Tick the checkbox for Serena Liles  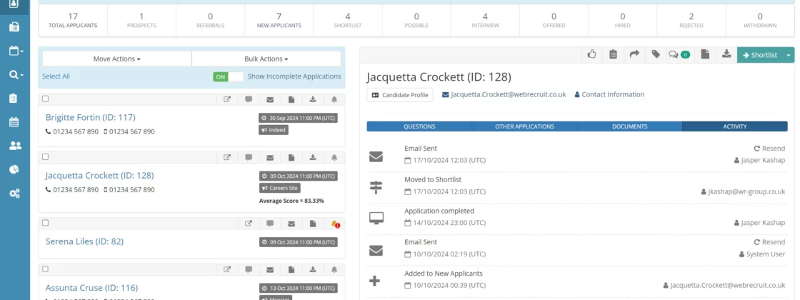click(x=46, y=224)
